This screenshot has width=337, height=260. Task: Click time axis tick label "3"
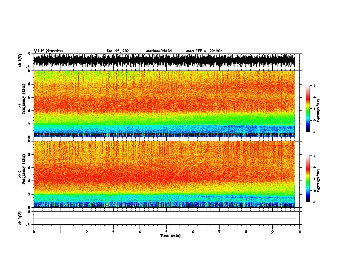click(x=113, y=232)
